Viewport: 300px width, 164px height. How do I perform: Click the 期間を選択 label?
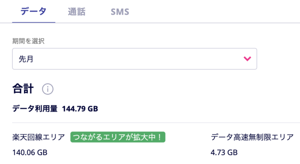point(28,41)
